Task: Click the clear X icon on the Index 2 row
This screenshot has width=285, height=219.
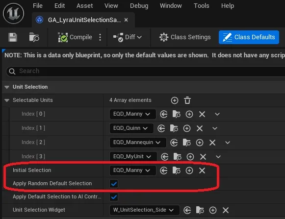Action: 212,143
